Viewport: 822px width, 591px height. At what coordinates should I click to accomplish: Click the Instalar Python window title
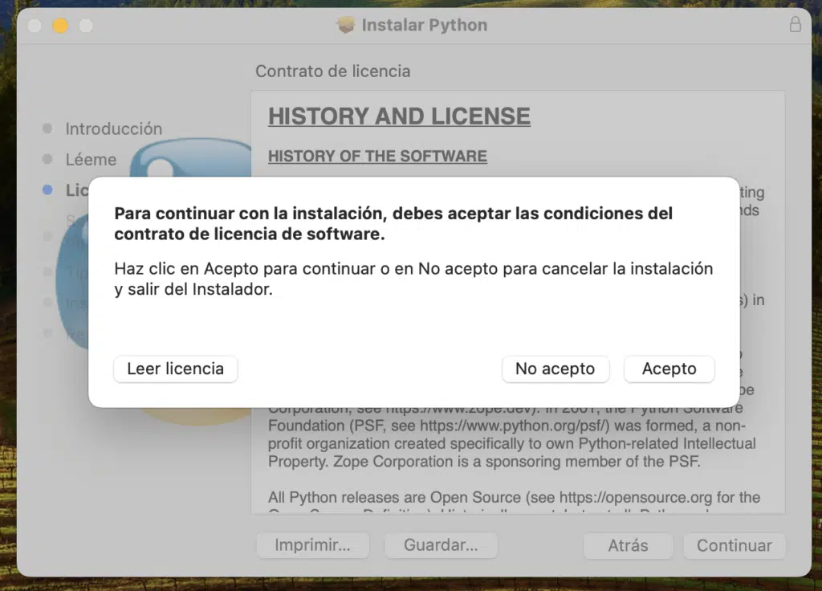[x=425, y=25]
